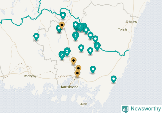This screenshot has height=113, width=162.
Task: Open the cluster marker labeled 3 near Torsås border
Action: tap(97, 46)
